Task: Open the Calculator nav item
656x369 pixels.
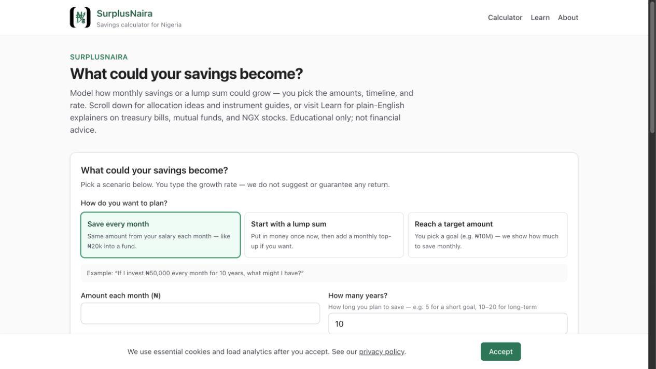Action: tap(505, 18)
